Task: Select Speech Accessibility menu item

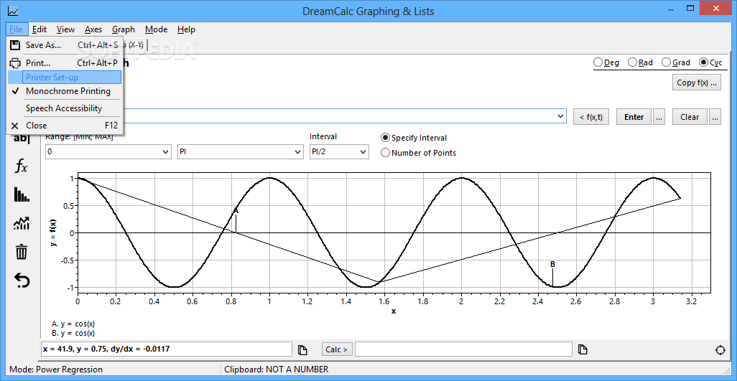Action: [65, 108]
